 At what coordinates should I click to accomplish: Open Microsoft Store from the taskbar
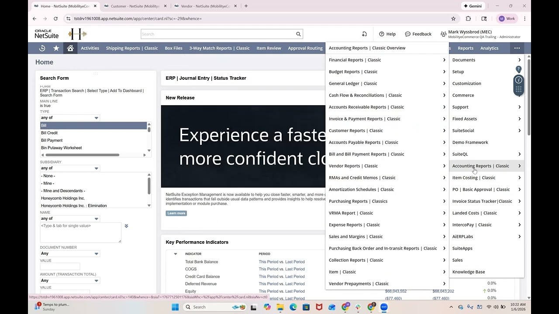pyautogui.click(x=306, y=307)
